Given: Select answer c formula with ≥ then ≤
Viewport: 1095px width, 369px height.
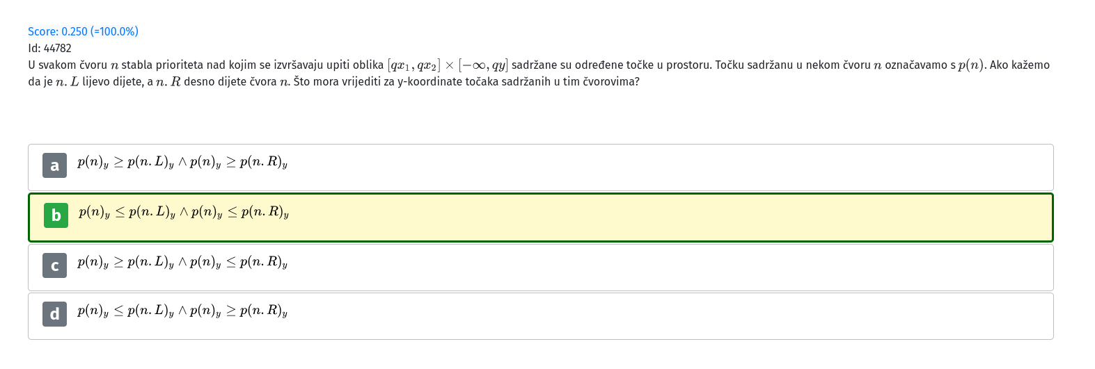Looking at the screenshot, I should click(182, 263).
